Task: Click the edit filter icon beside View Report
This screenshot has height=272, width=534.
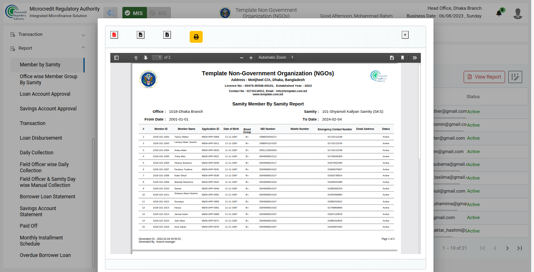Action: (515, 77)
